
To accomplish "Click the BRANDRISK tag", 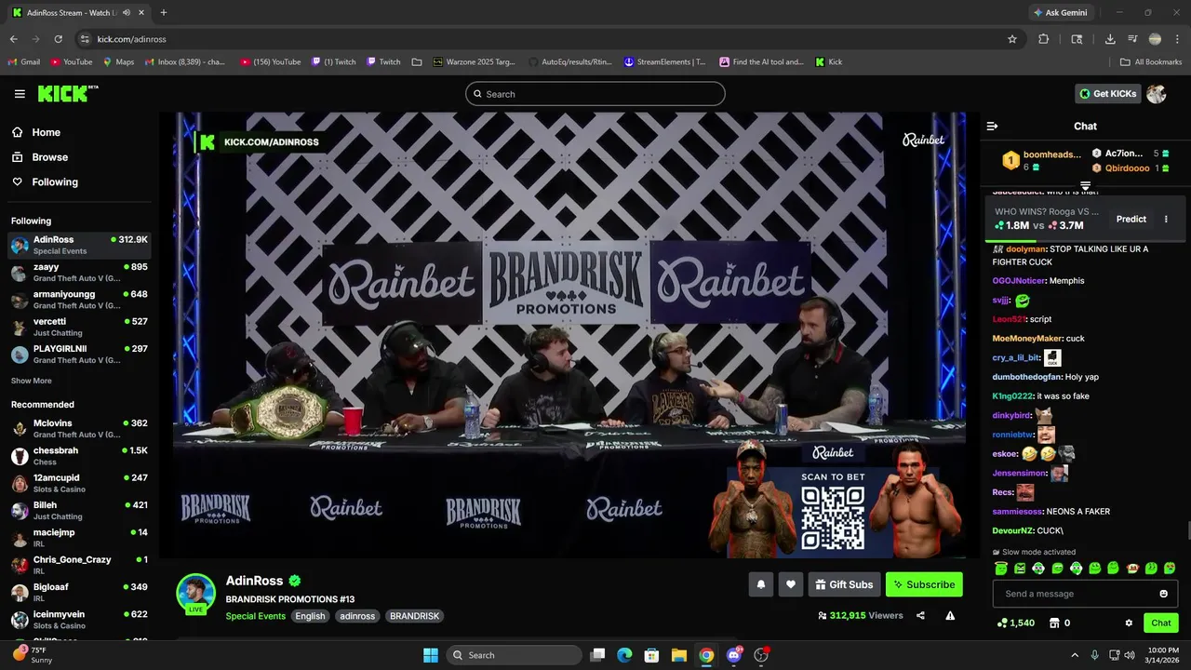I will click(x=414, y=616).
